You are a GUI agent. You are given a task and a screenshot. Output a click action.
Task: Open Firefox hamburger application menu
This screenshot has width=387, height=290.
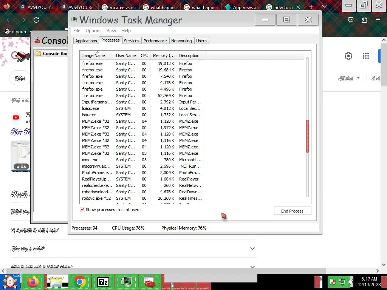pyautogui.click(x=378, y=20)
